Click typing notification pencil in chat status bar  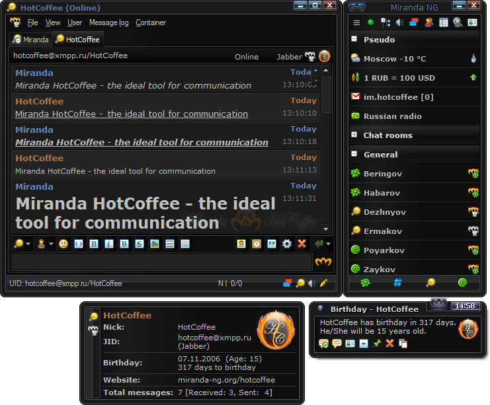(x=325, y=283)
